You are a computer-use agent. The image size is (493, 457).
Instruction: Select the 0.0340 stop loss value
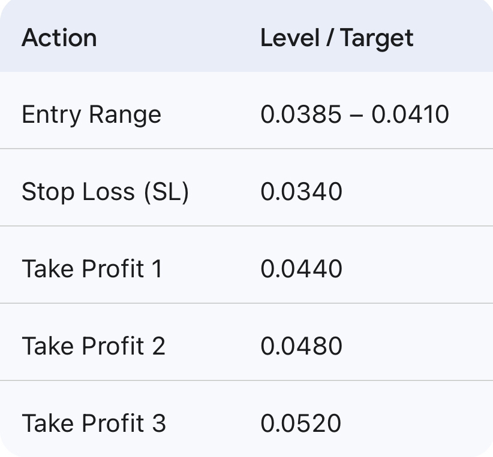(301, 192)
